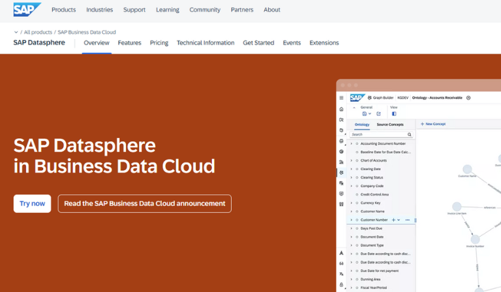The width and height of the screenshot is (501, 292).
Task: Click the SAP Datasphere product title
Action: point(39,42)
